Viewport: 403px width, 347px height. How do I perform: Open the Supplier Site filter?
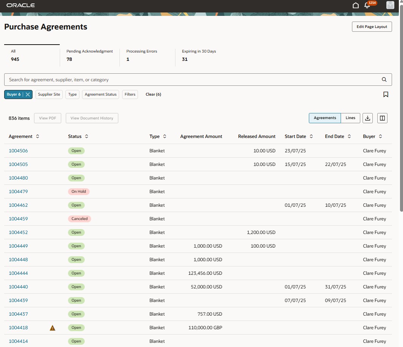(49, 94)
